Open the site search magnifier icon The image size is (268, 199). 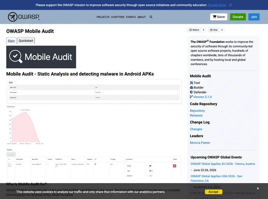pyautogui.click(x=151, y=17)
